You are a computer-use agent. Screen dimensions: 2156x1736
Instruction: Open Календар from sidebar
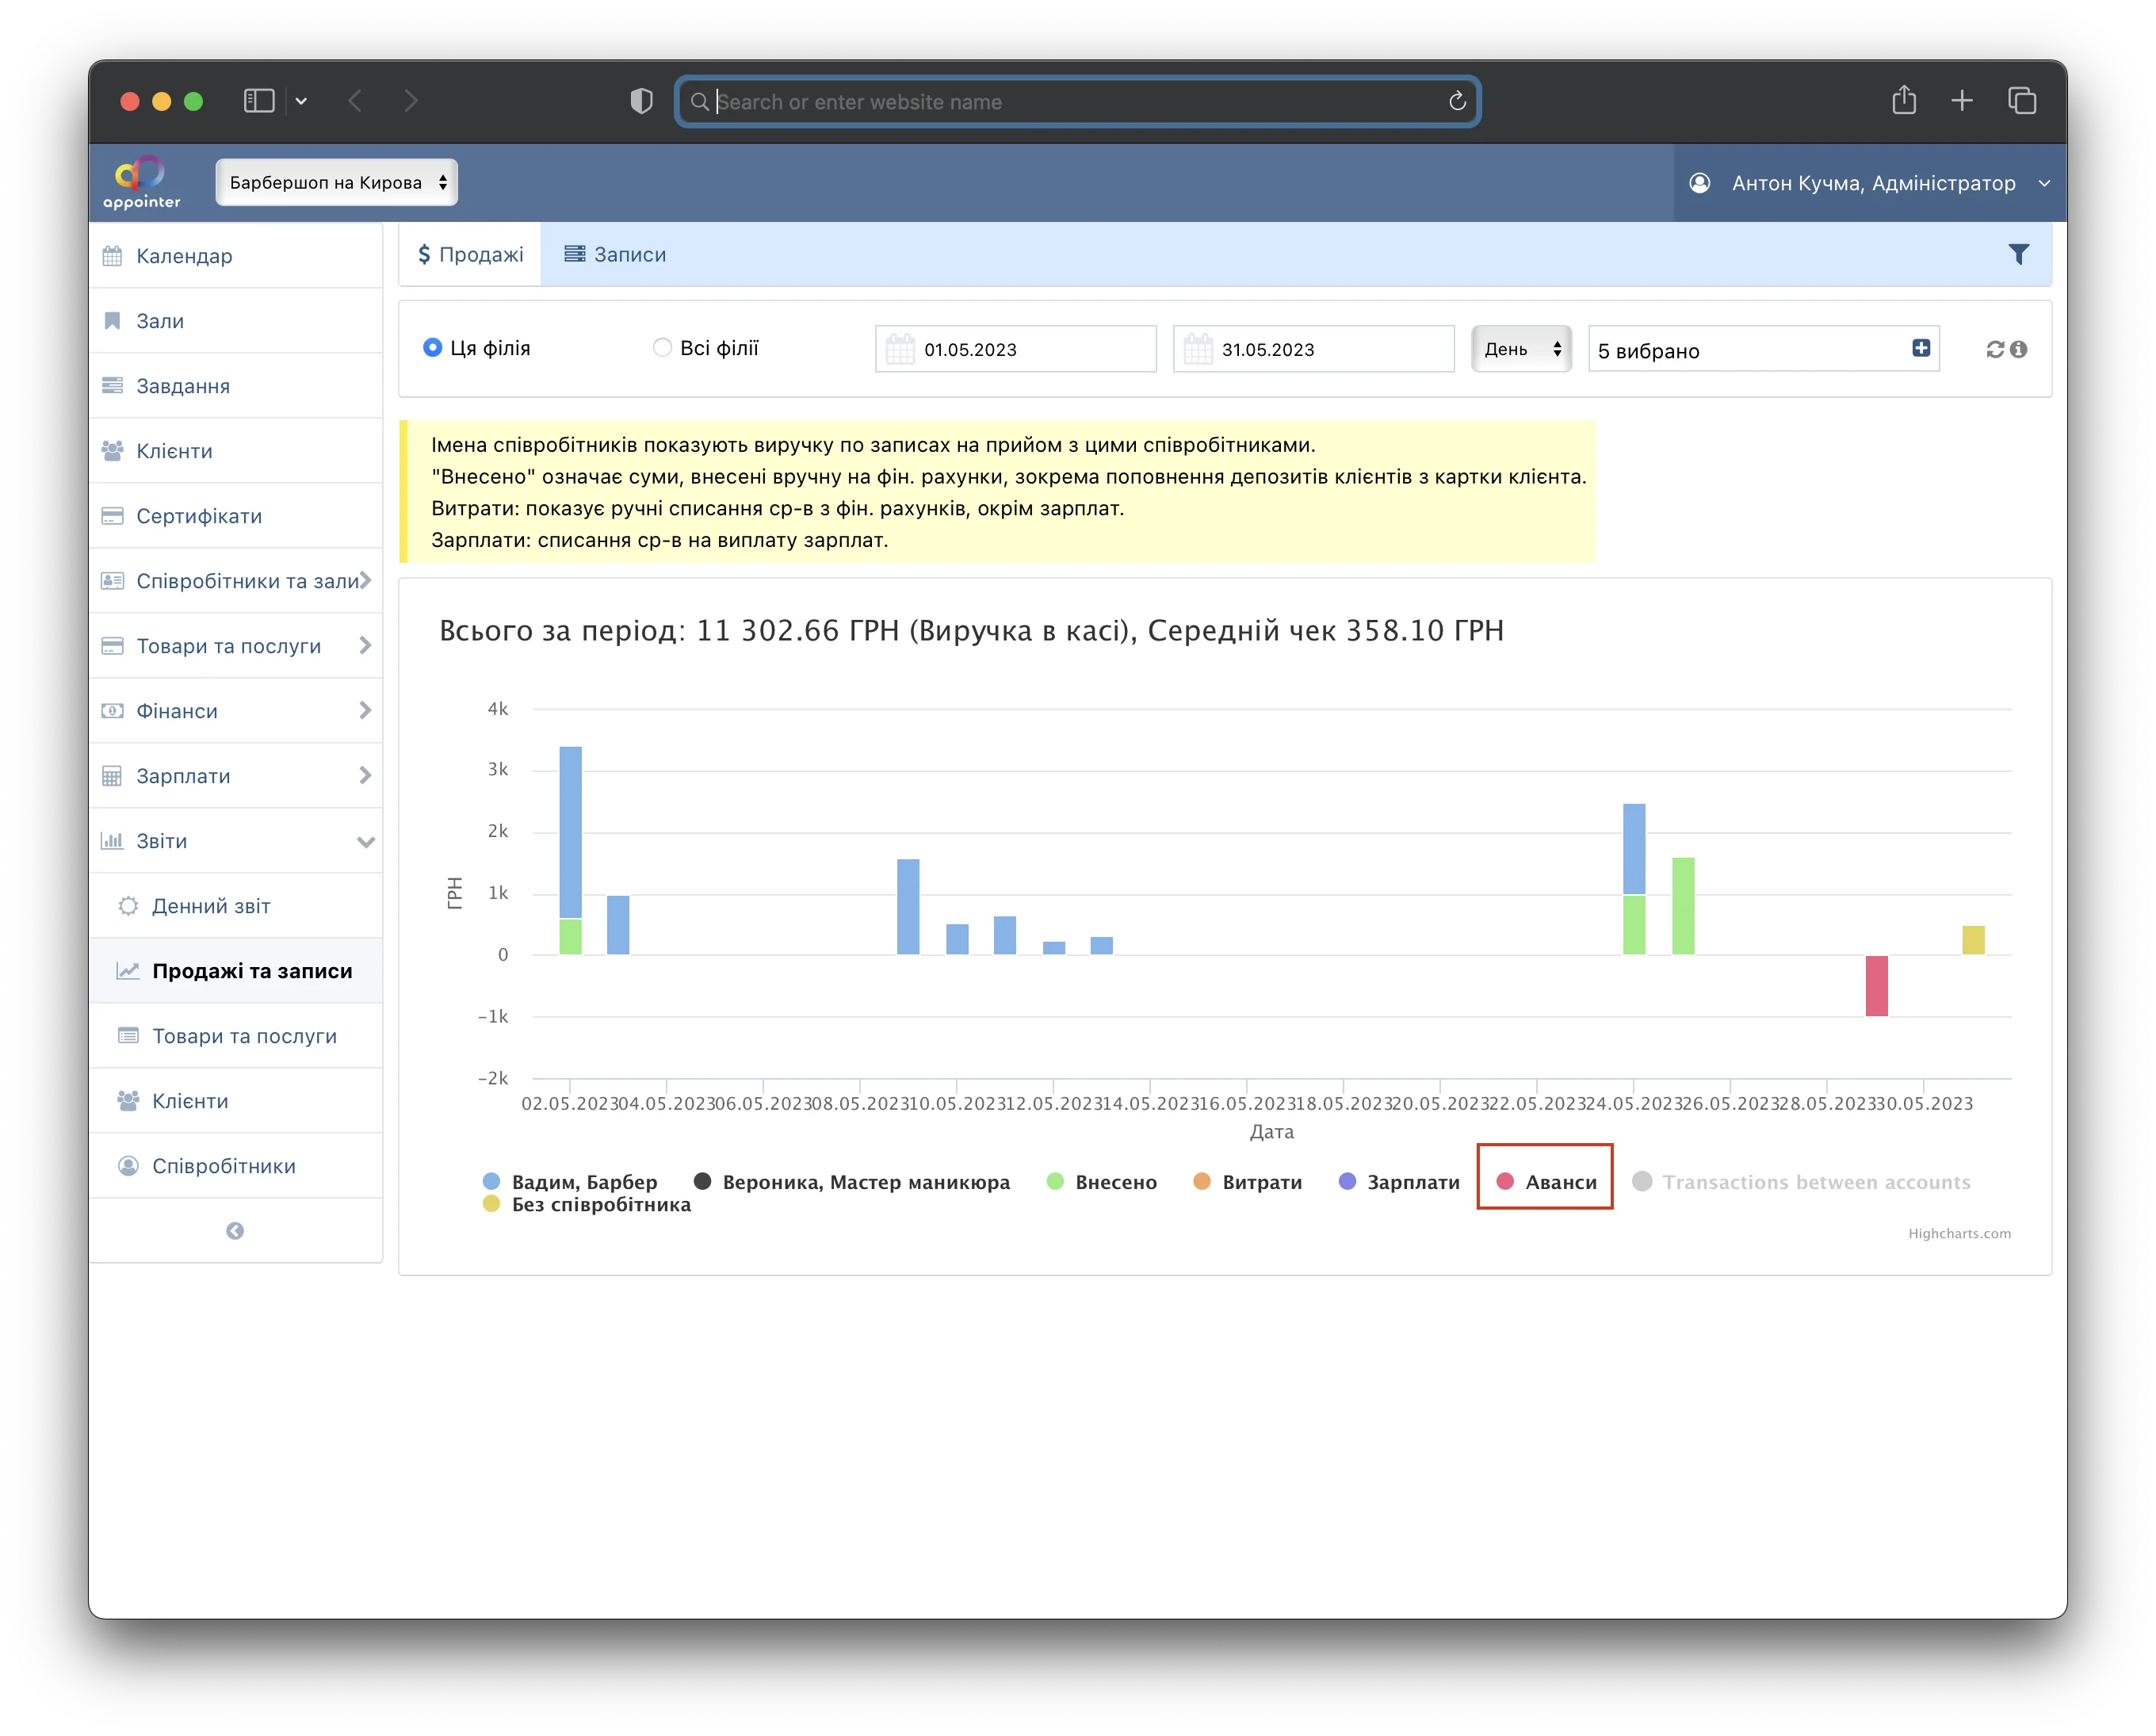(236, 256)
